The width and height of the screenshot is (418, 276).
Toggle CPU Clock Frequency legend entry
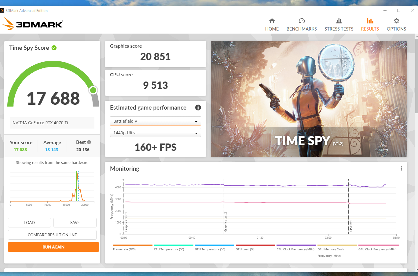[x=296, y=248]
